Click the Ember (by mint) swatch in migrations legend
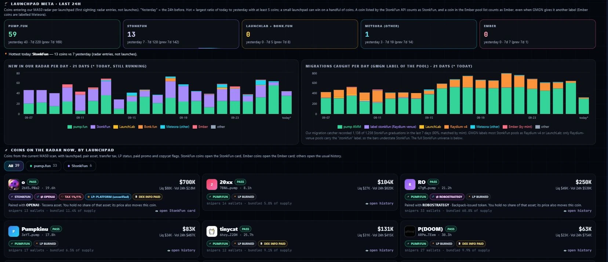The width and height of the screenshot is (608, 262). pyautogui.click(x=505, y=127)
